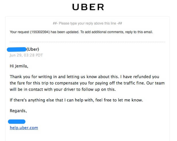Click the 'Thank you for writing in' sentence
Viewport: 177px width, 141px height.
[x=35, y=77]
